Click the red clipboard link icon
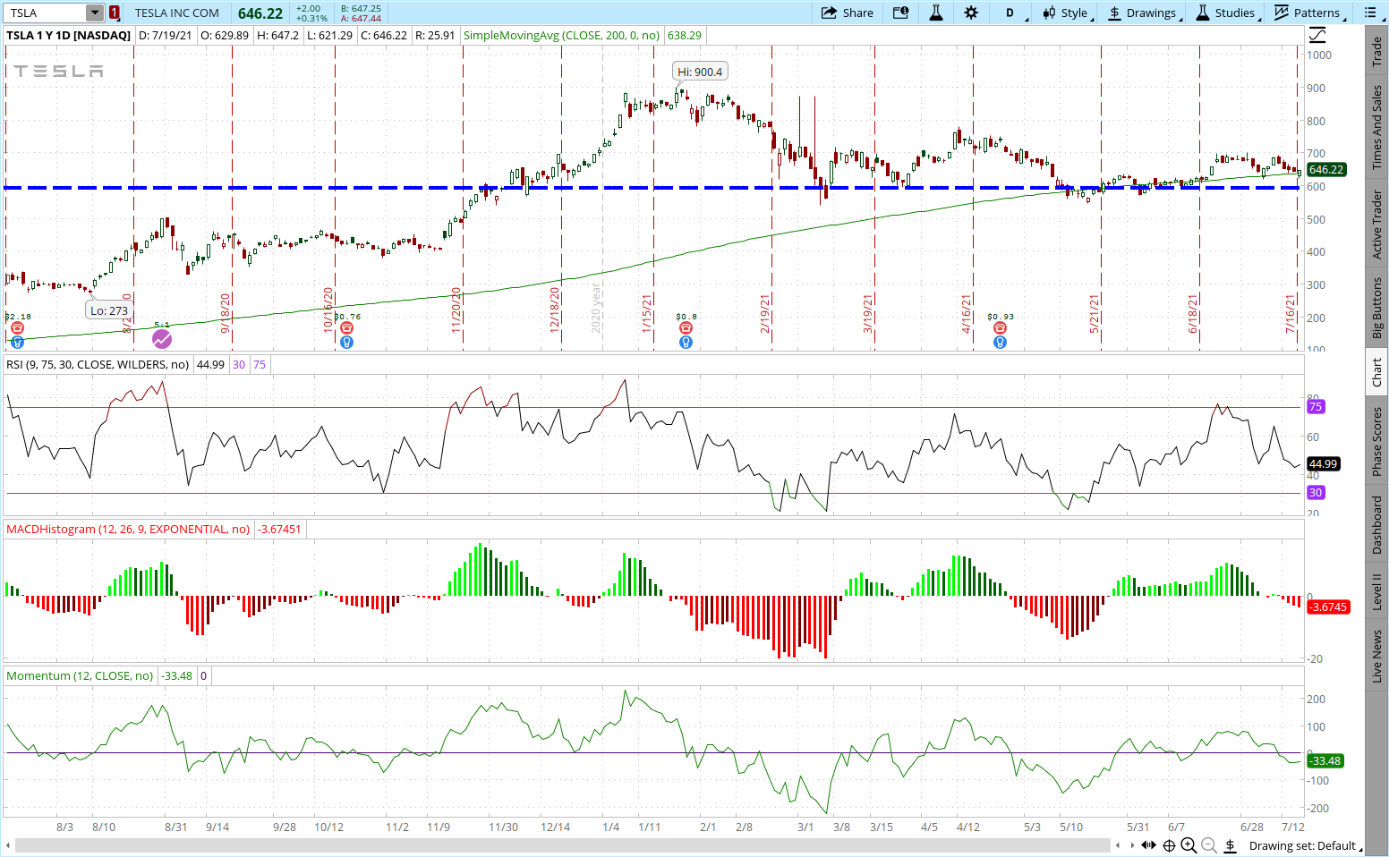This screenshot has width=1389, height=857. (x=115, y=13)
